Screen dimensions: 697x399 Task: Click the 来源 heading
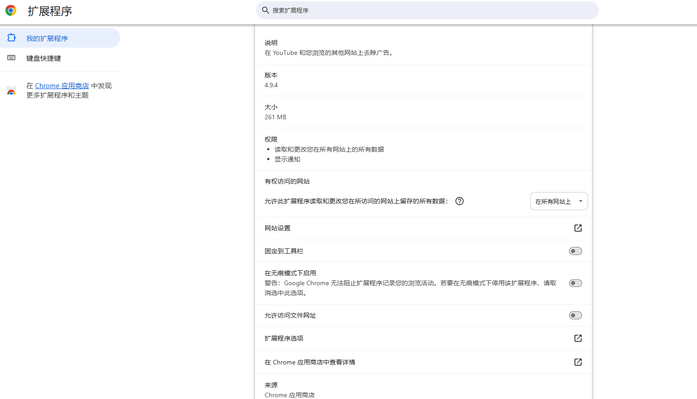[x=271, y=385]
